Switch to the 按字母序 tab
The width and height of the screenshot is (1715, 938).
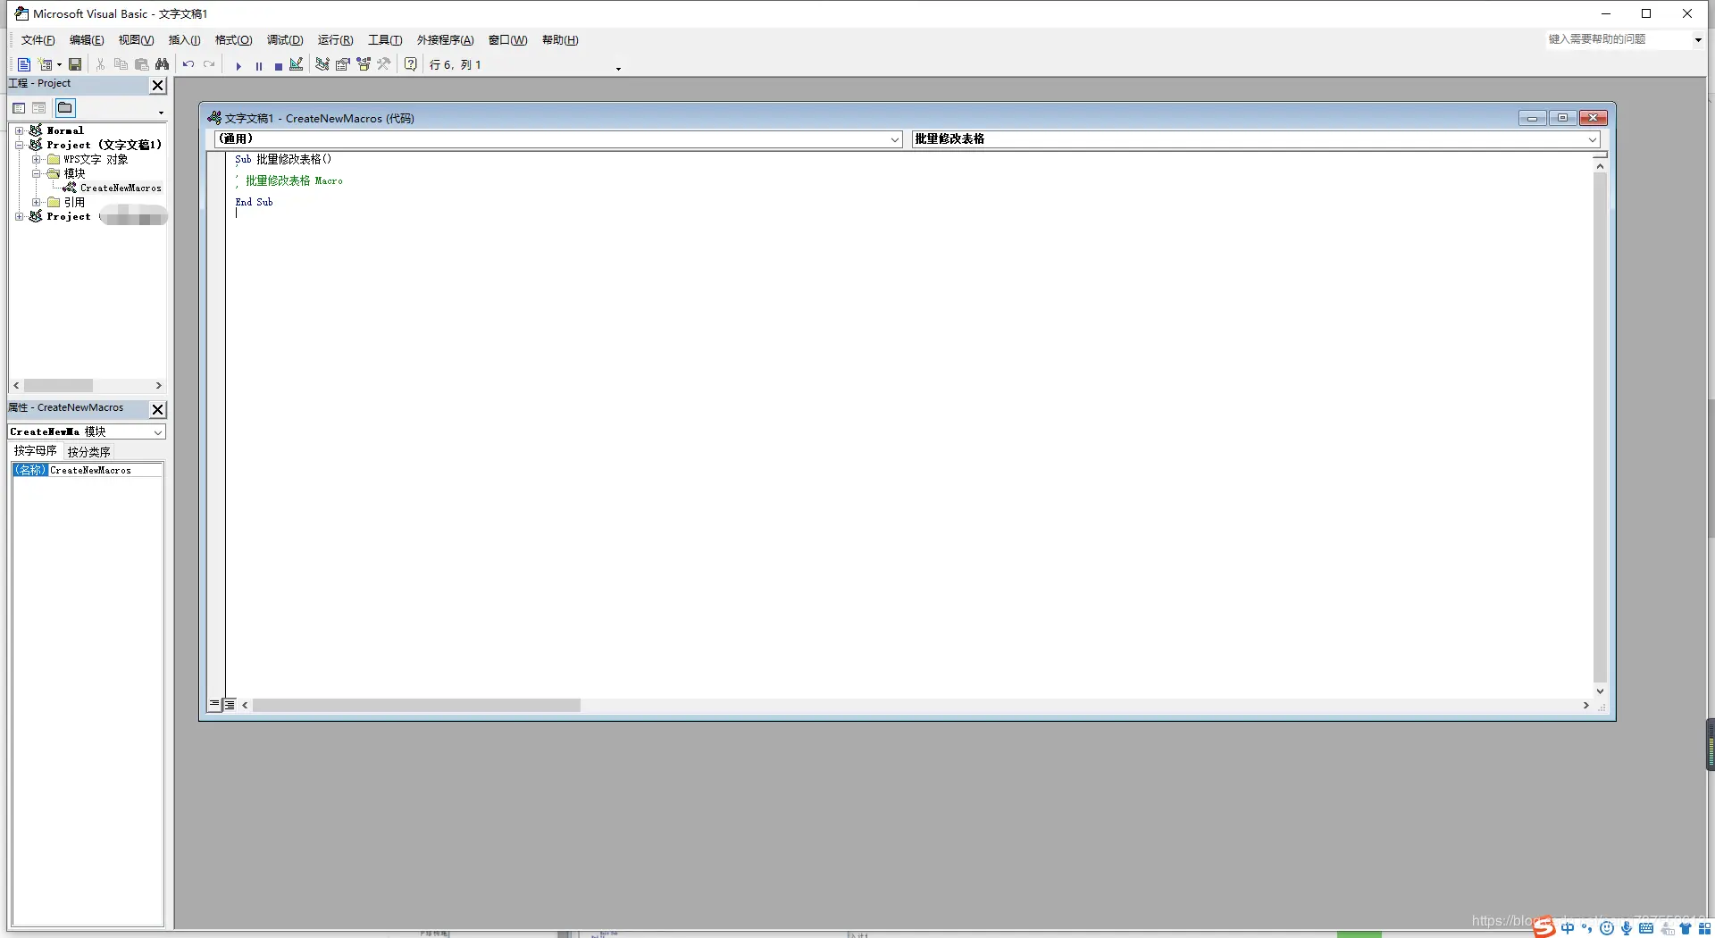click(x=36, y=451)
